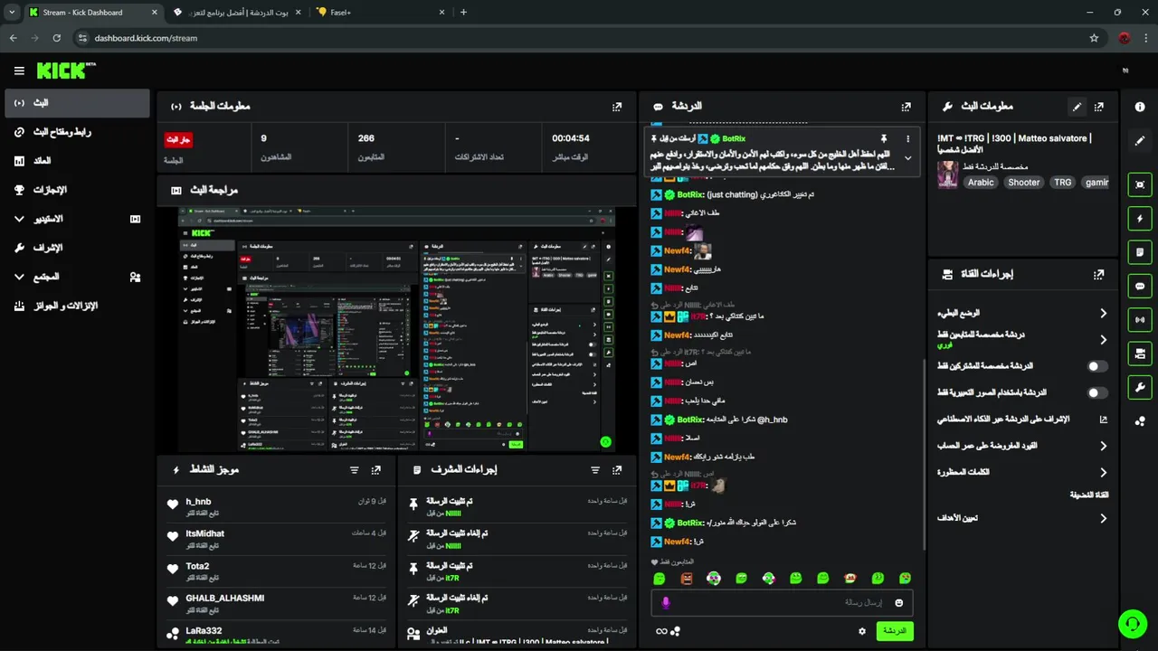Open chat settings gear icon
1158x651 pixels.
click(862, 631)
